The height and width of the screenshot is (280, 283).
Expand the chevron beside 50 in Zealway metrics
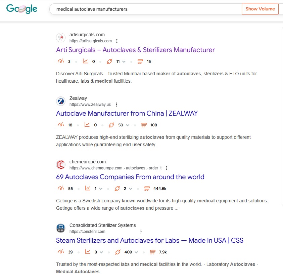pyautogui.click(x=128, y=125)
